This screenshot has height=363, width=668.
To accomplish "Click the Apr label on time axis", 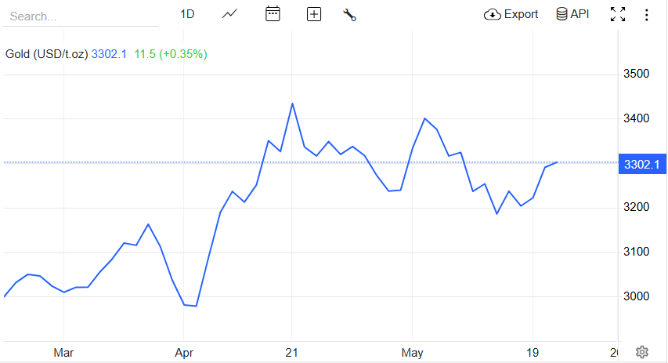I will click(184, 353).
